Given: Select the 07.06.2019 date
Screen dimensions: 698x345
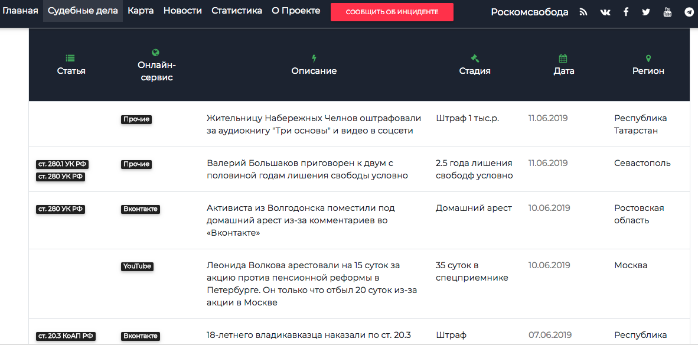Looking at the screenshot, I should 549,335.
